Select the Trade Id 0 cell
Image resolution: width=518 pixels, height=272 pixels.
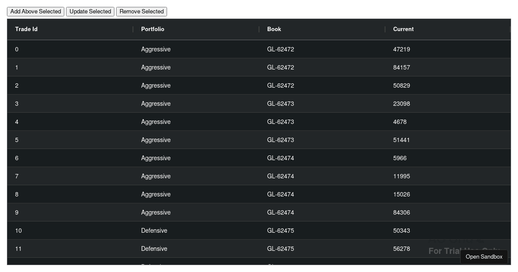click(70, 49)
